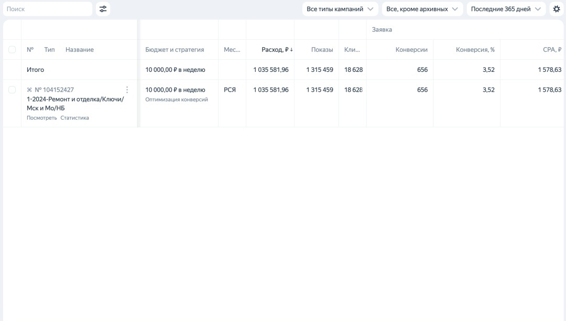Click '1 315 459' impressions in the campaign row
This screenshot has height=321, width=566.
[x=320, y=90]
